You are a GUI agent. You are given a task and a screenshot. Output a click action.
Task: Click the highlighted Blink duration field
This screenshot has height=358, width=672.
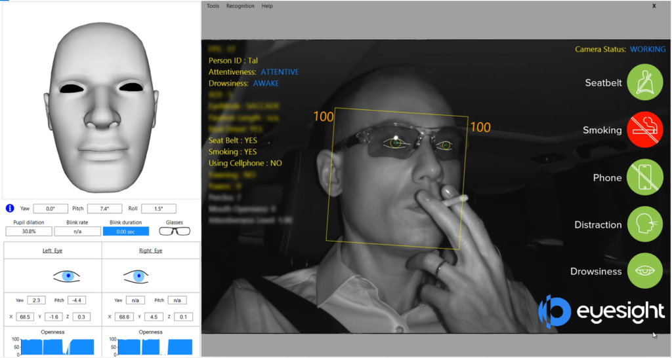[x=126, y=231]
